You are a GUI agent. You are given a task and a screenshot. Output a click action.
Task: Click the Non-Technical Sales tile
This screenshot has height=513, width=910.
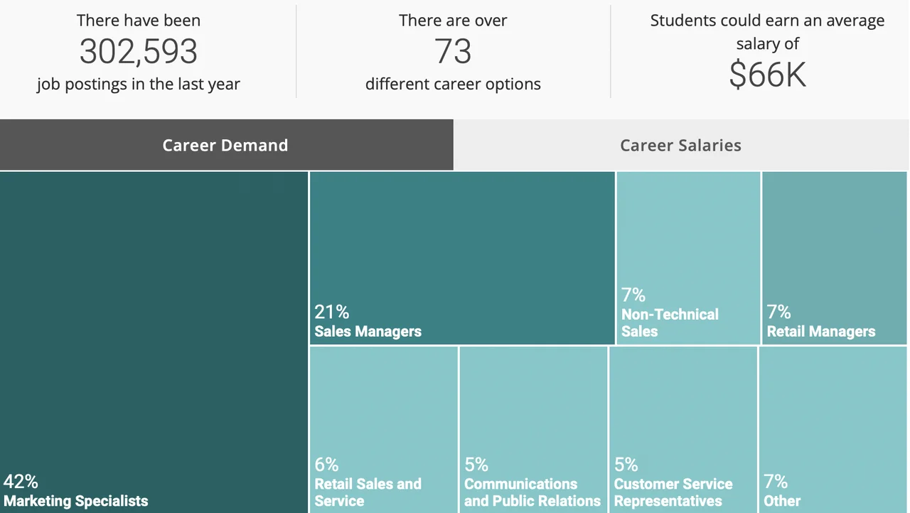pyautogui.click(x=687, y=257)
